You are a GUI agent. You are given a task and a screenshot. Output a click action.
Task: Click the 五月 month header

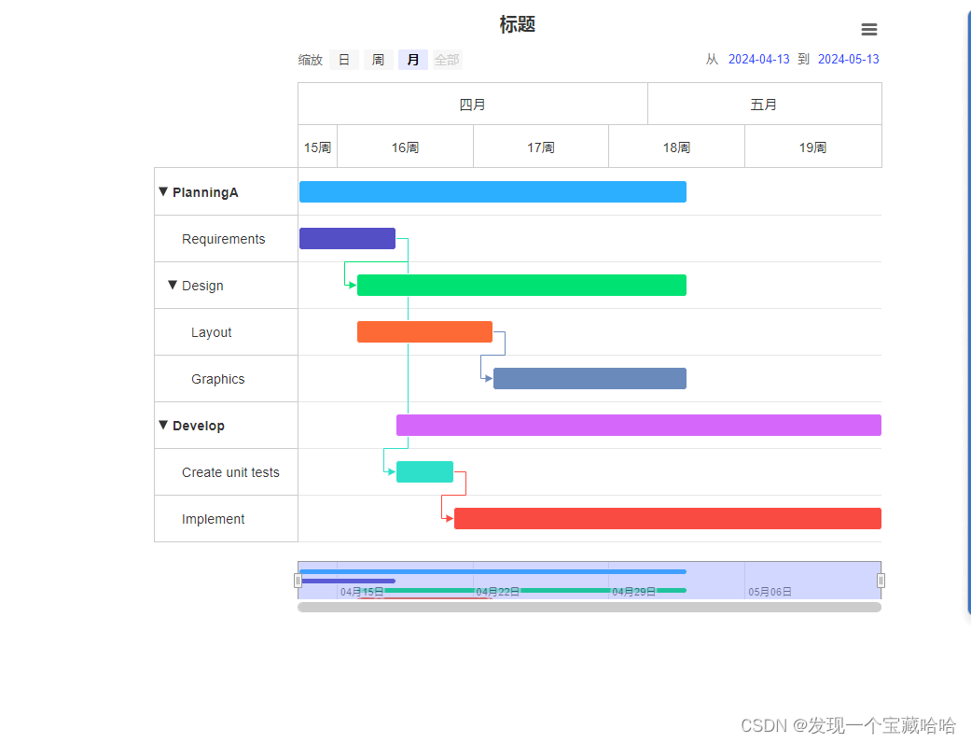click(x=764, y=104)
